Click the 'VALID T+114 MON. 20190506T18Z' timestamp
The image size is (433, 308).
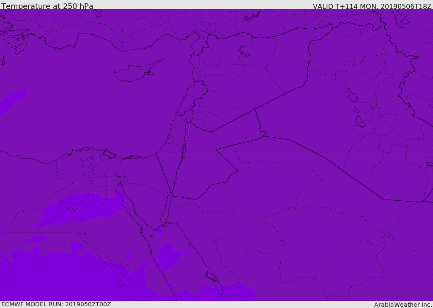click(372, 6)
